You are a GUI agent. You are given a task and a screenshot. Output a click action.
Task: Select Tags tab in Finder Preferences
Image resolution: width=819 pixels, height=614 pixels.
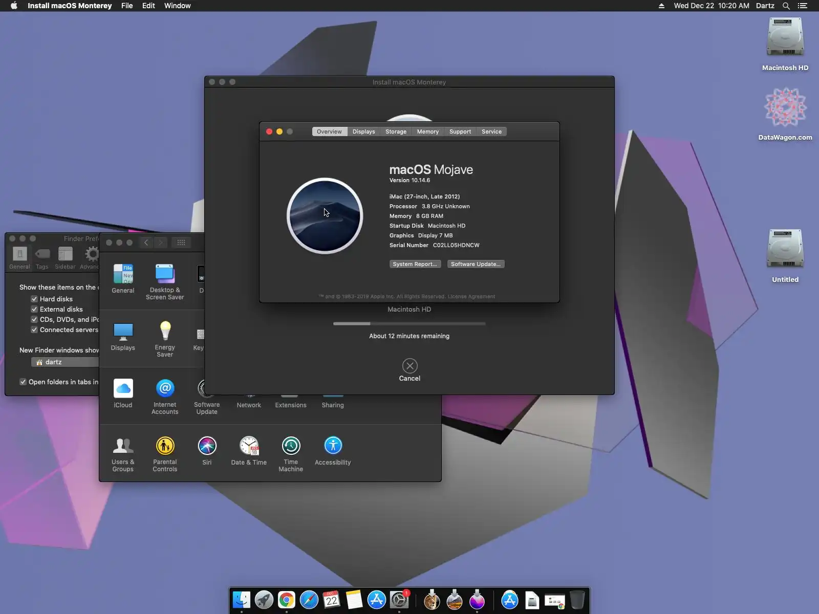(x=42, y=258)
